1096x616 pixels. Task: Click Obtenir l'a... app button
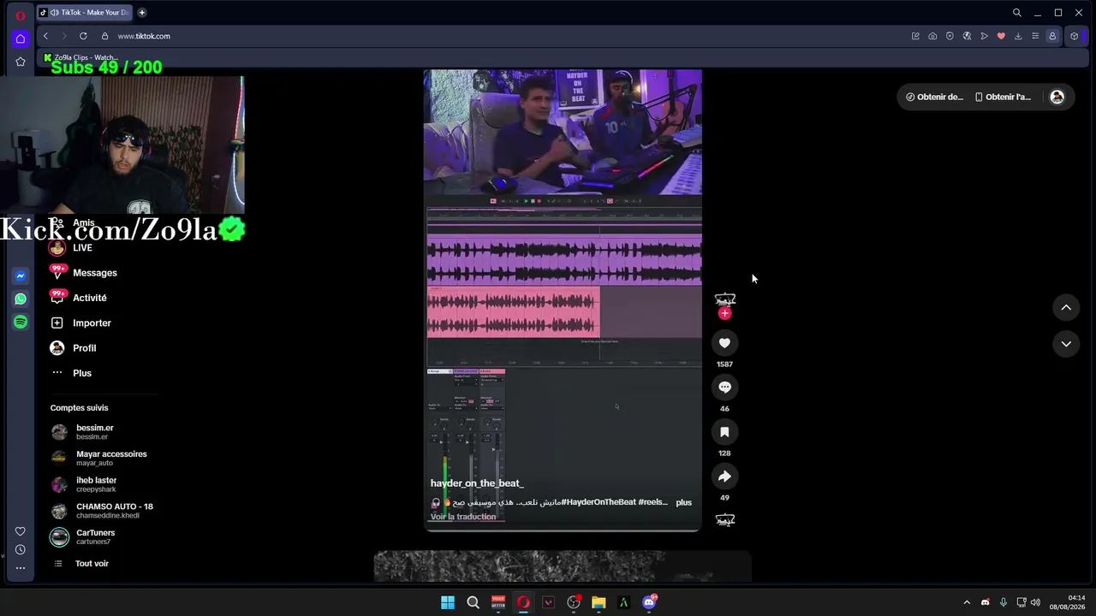click(x=1004, y=97)
